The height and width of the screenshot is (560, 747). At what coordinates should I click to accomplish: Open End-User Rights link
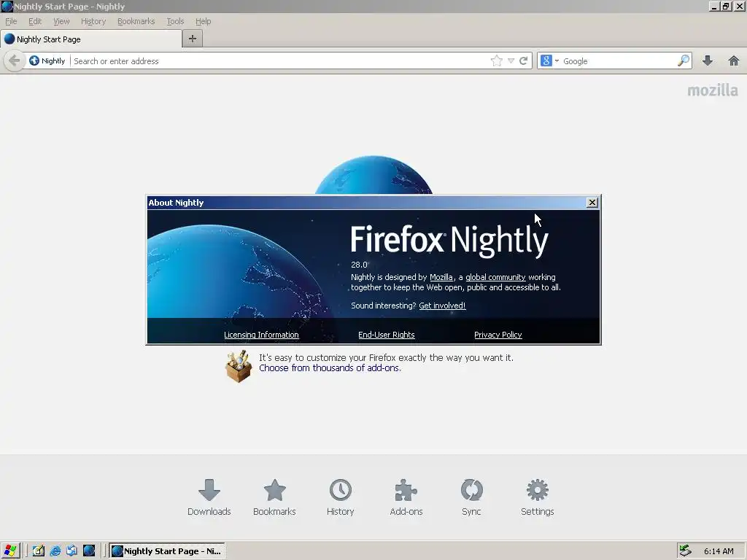(387, 335)
